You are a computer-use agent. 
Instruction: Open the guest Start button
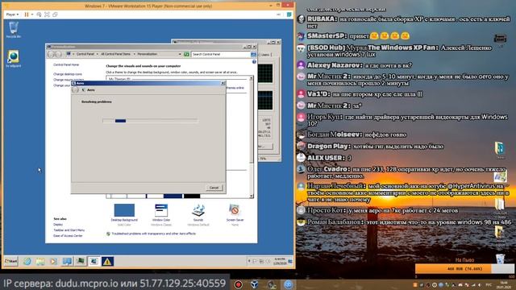[x=10, y=261]
